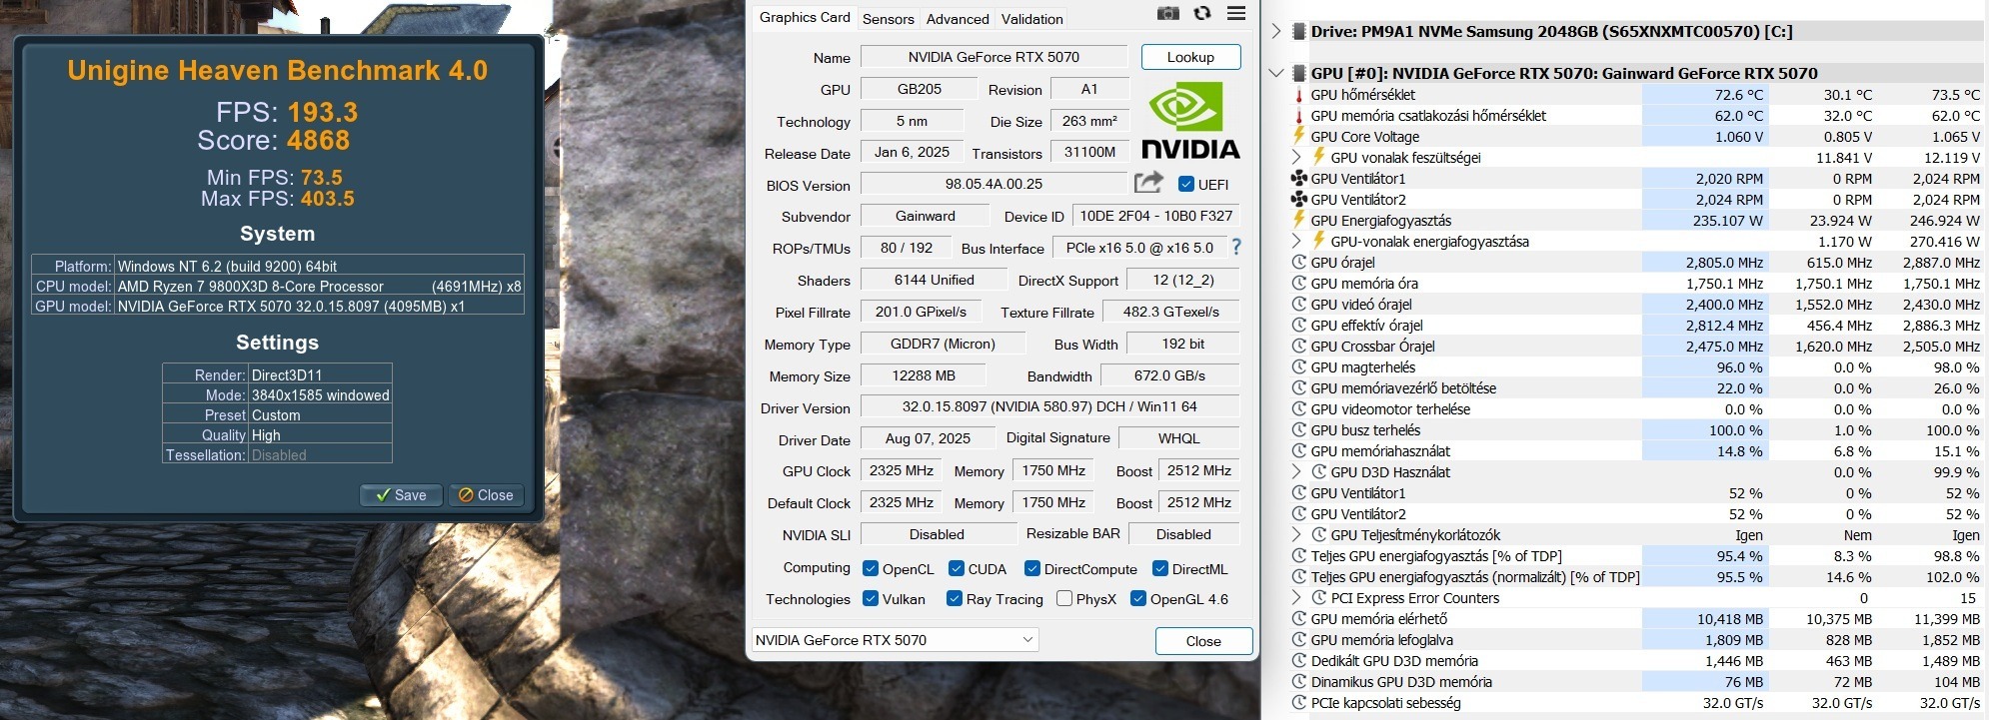
Task: Switch to the Validation tab
Action: coord(1031,19)
